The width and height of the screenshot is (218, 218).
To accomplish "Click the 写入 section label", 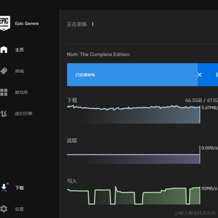I will coord(72,181).
